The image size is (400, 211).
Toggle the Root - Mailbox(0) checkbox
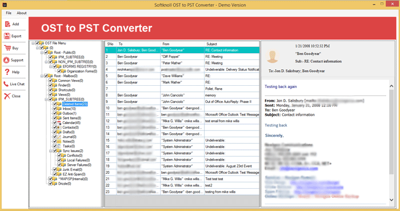(x=46, y=76)
